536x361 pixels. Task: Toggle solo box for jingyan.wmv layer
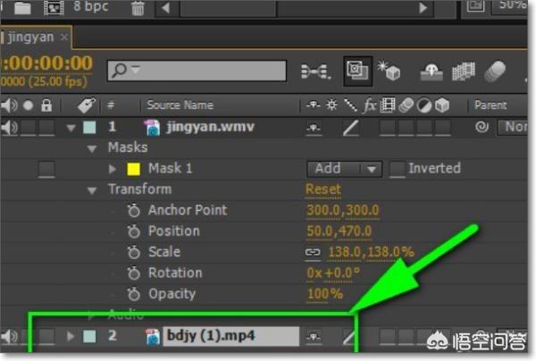(28, 128)
